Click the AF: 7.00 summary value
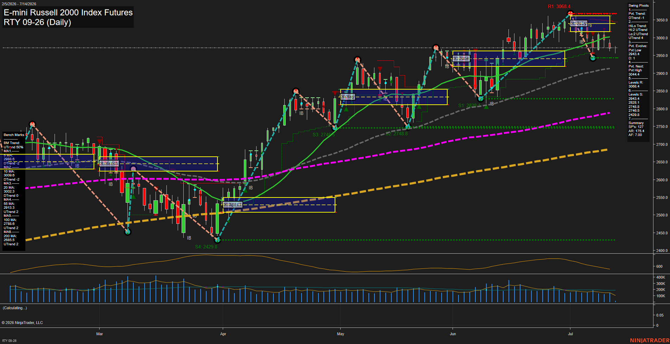This screenshot has height=344, width=670. click(635, 135)
